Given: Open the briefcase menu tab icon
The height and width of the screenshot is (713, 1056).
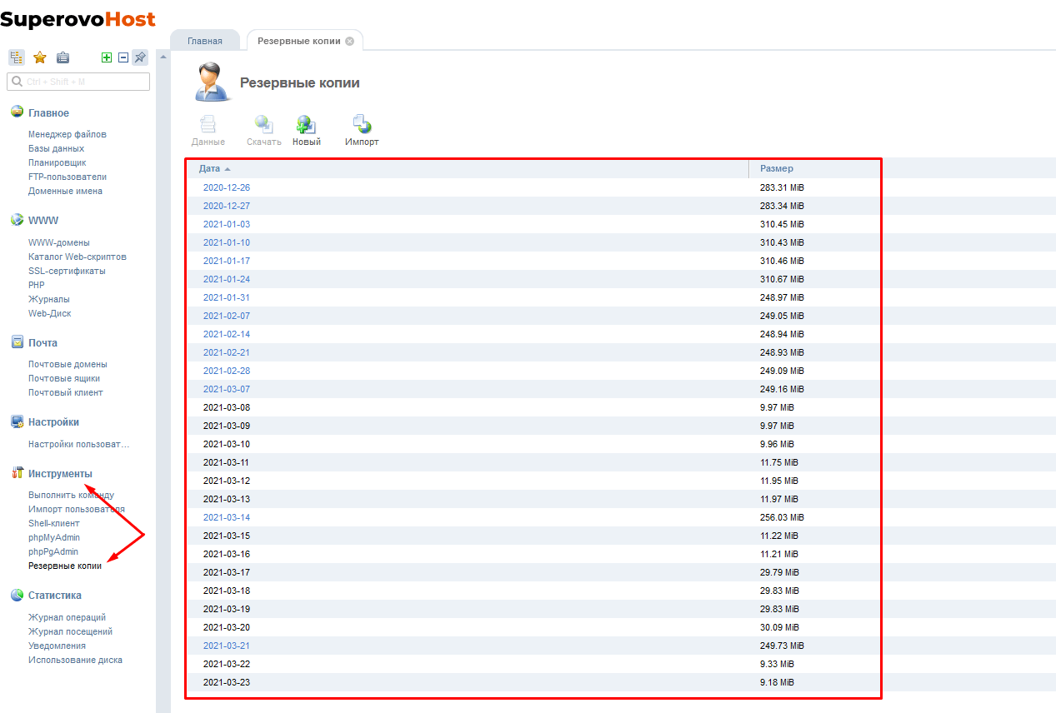Looking at the screenshot, I should pos(63,57).
